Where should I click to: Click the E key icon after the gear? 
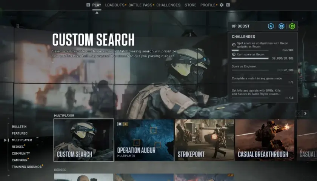228,5
